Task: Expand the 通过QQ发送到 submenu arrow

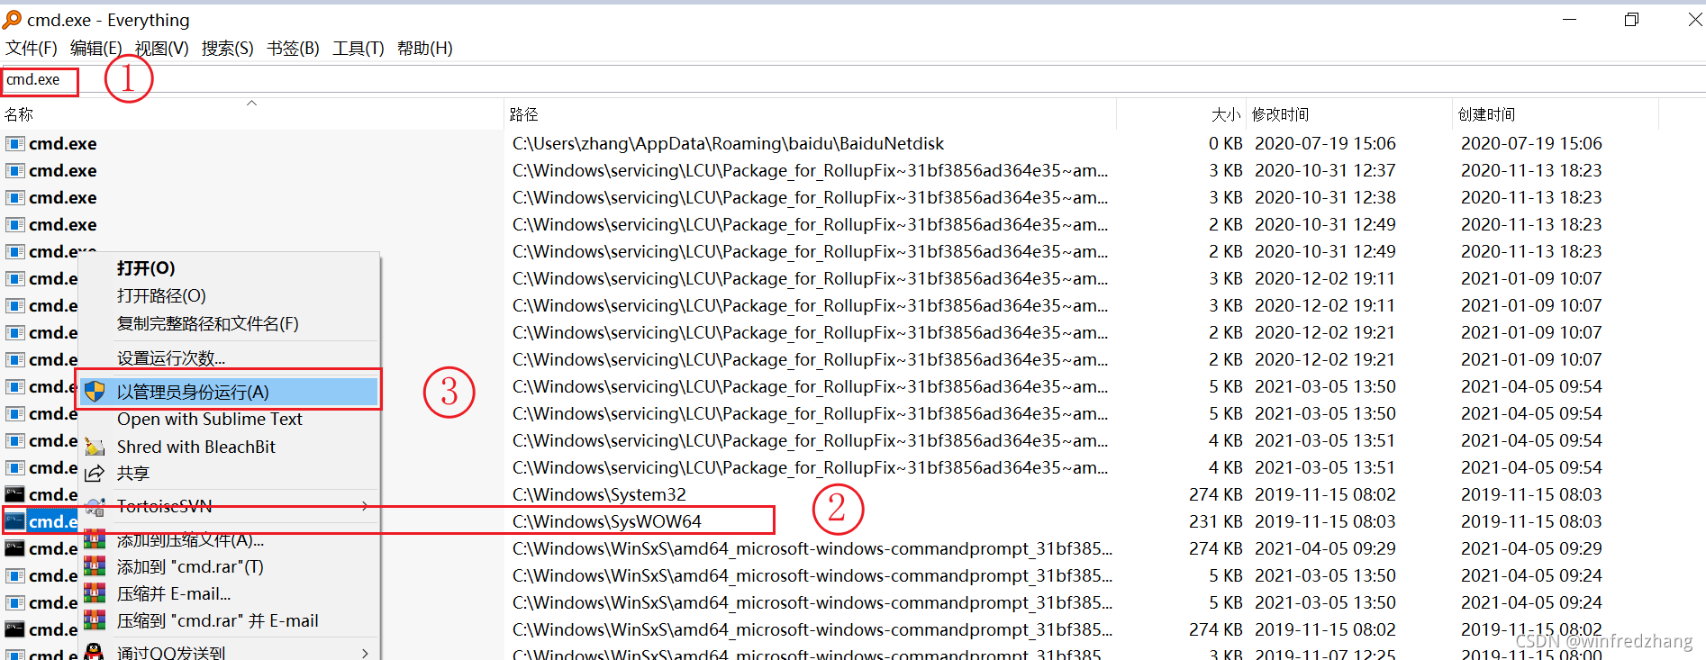Action: 365,653
